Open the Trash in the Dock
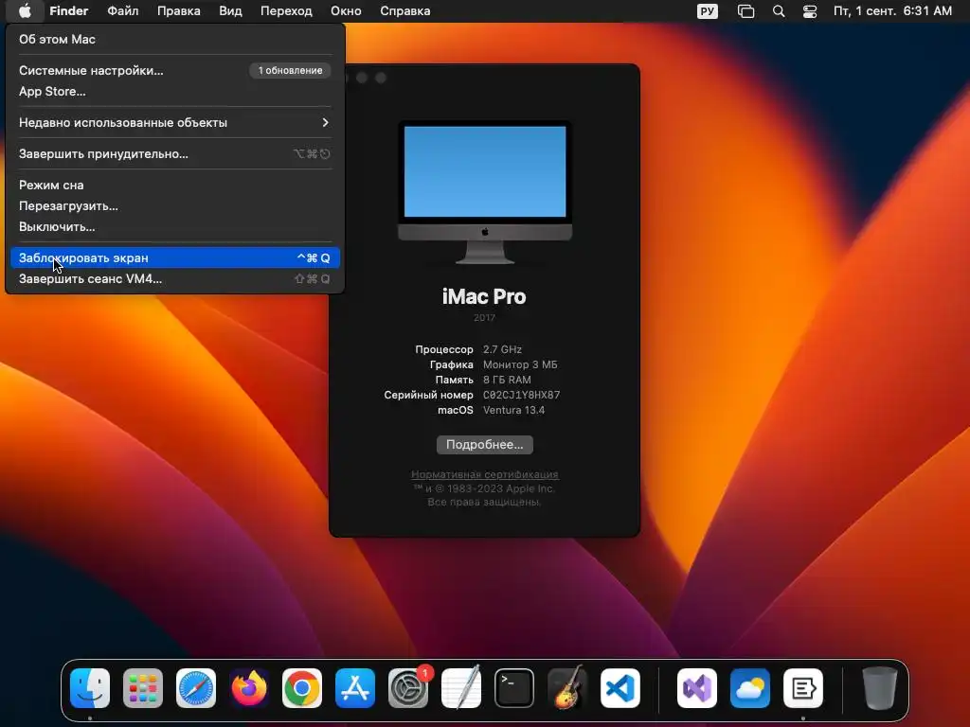The image size is (970, 727). click(880, 687)
